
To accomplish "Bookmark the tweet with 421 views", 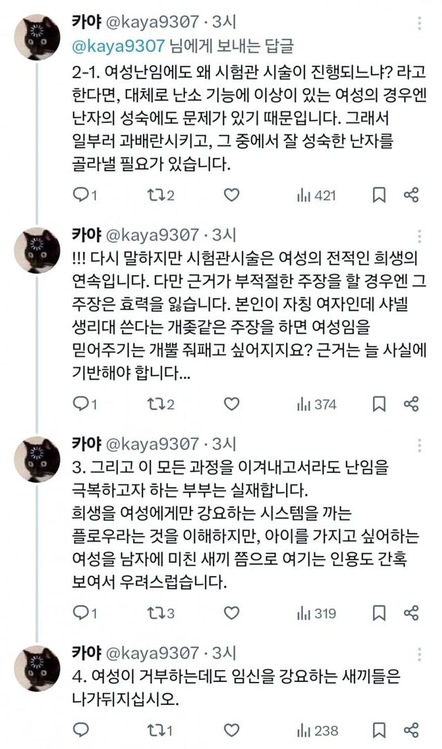I will [x=379, y=195].
